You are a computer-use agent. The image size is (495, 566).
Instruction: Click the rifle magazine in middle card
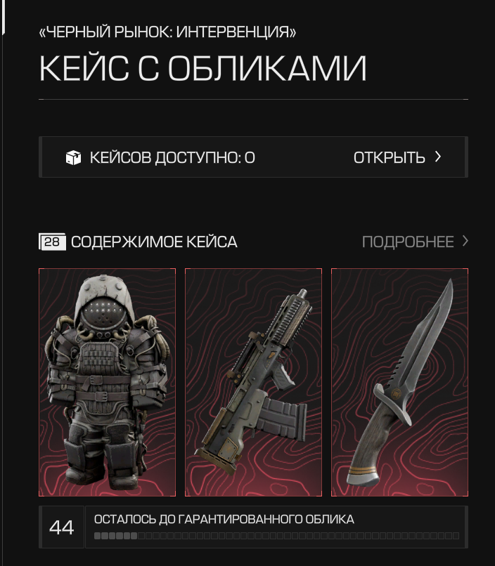(x=283, y=419)
